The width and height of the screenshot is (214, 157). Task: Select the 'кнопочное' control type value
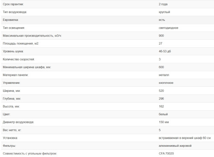coord(166,83)
